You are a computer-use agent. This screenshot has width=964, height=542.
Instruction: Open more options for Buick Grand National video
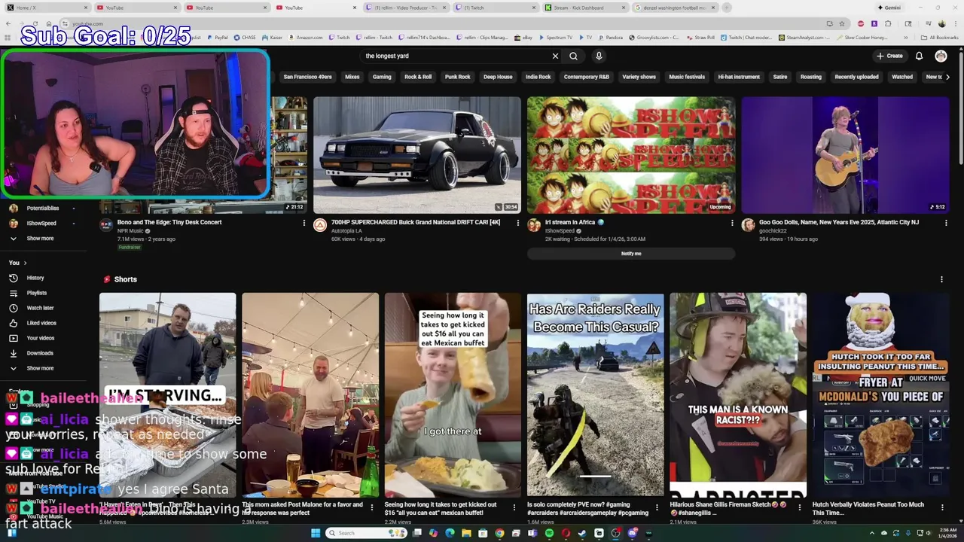[518, 223]
